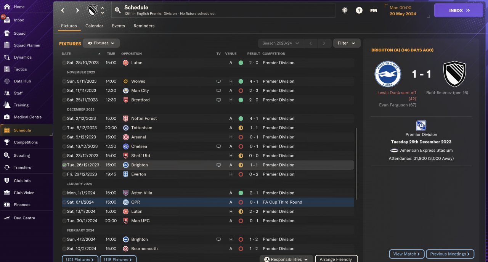Open the Transfers icon in the sidebar
This screenshot has height=262, width=488.
6,167
